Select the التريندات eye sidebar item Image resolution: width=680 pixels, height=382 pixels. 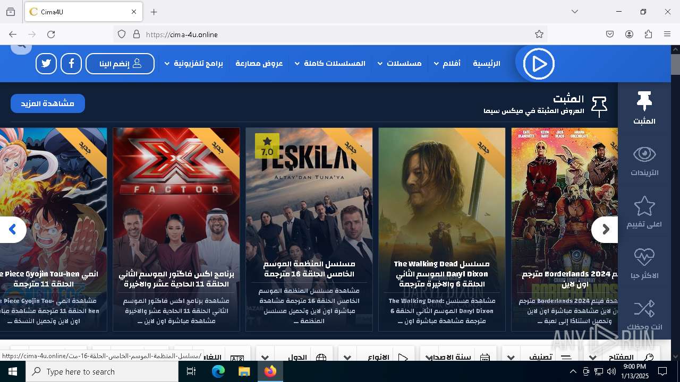[644, 160]
